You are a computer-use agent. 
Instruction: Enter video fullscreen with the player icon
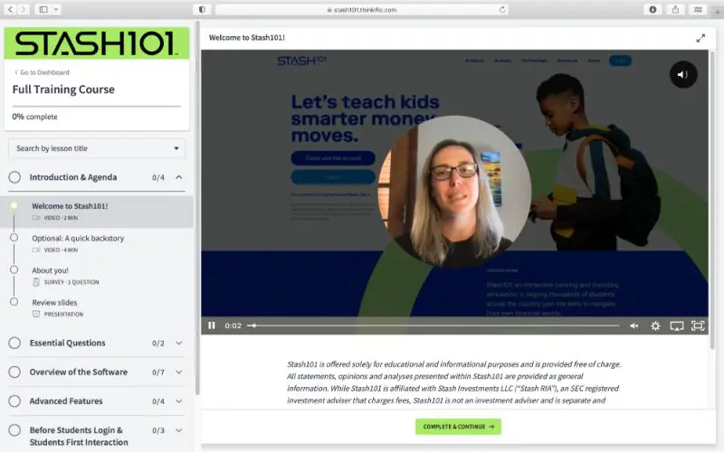click(x=698, y=325)
